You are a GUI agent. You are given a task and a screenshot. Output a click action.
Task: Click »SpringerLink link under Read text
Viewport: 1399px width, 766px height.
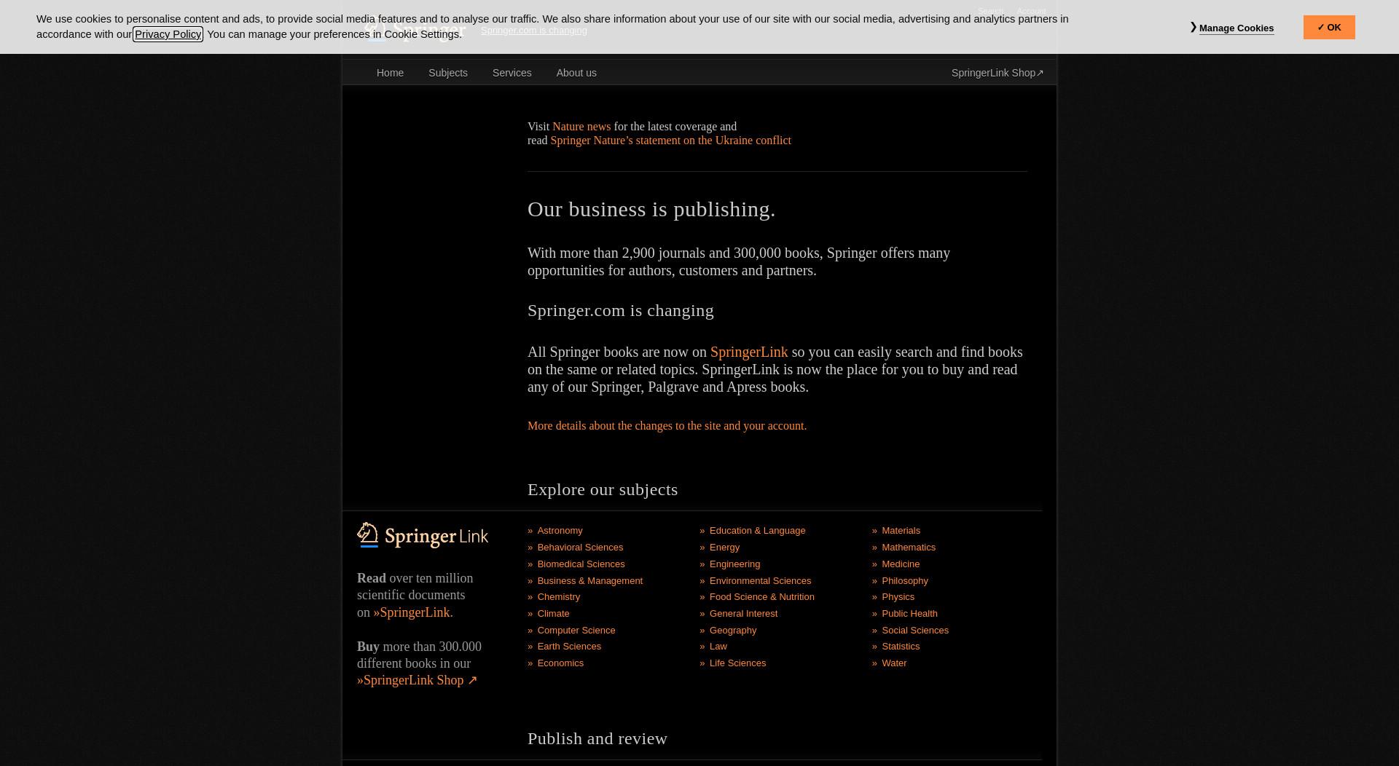click(x=412, y=612)
